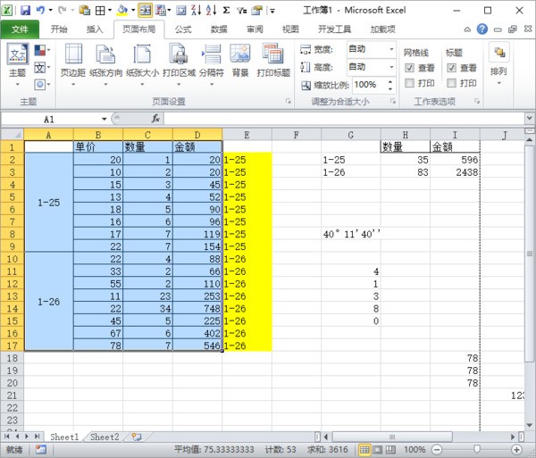Click macro record icon in status bar
The height and width of the screenshot is (458, 536).
tap(41, 449)
